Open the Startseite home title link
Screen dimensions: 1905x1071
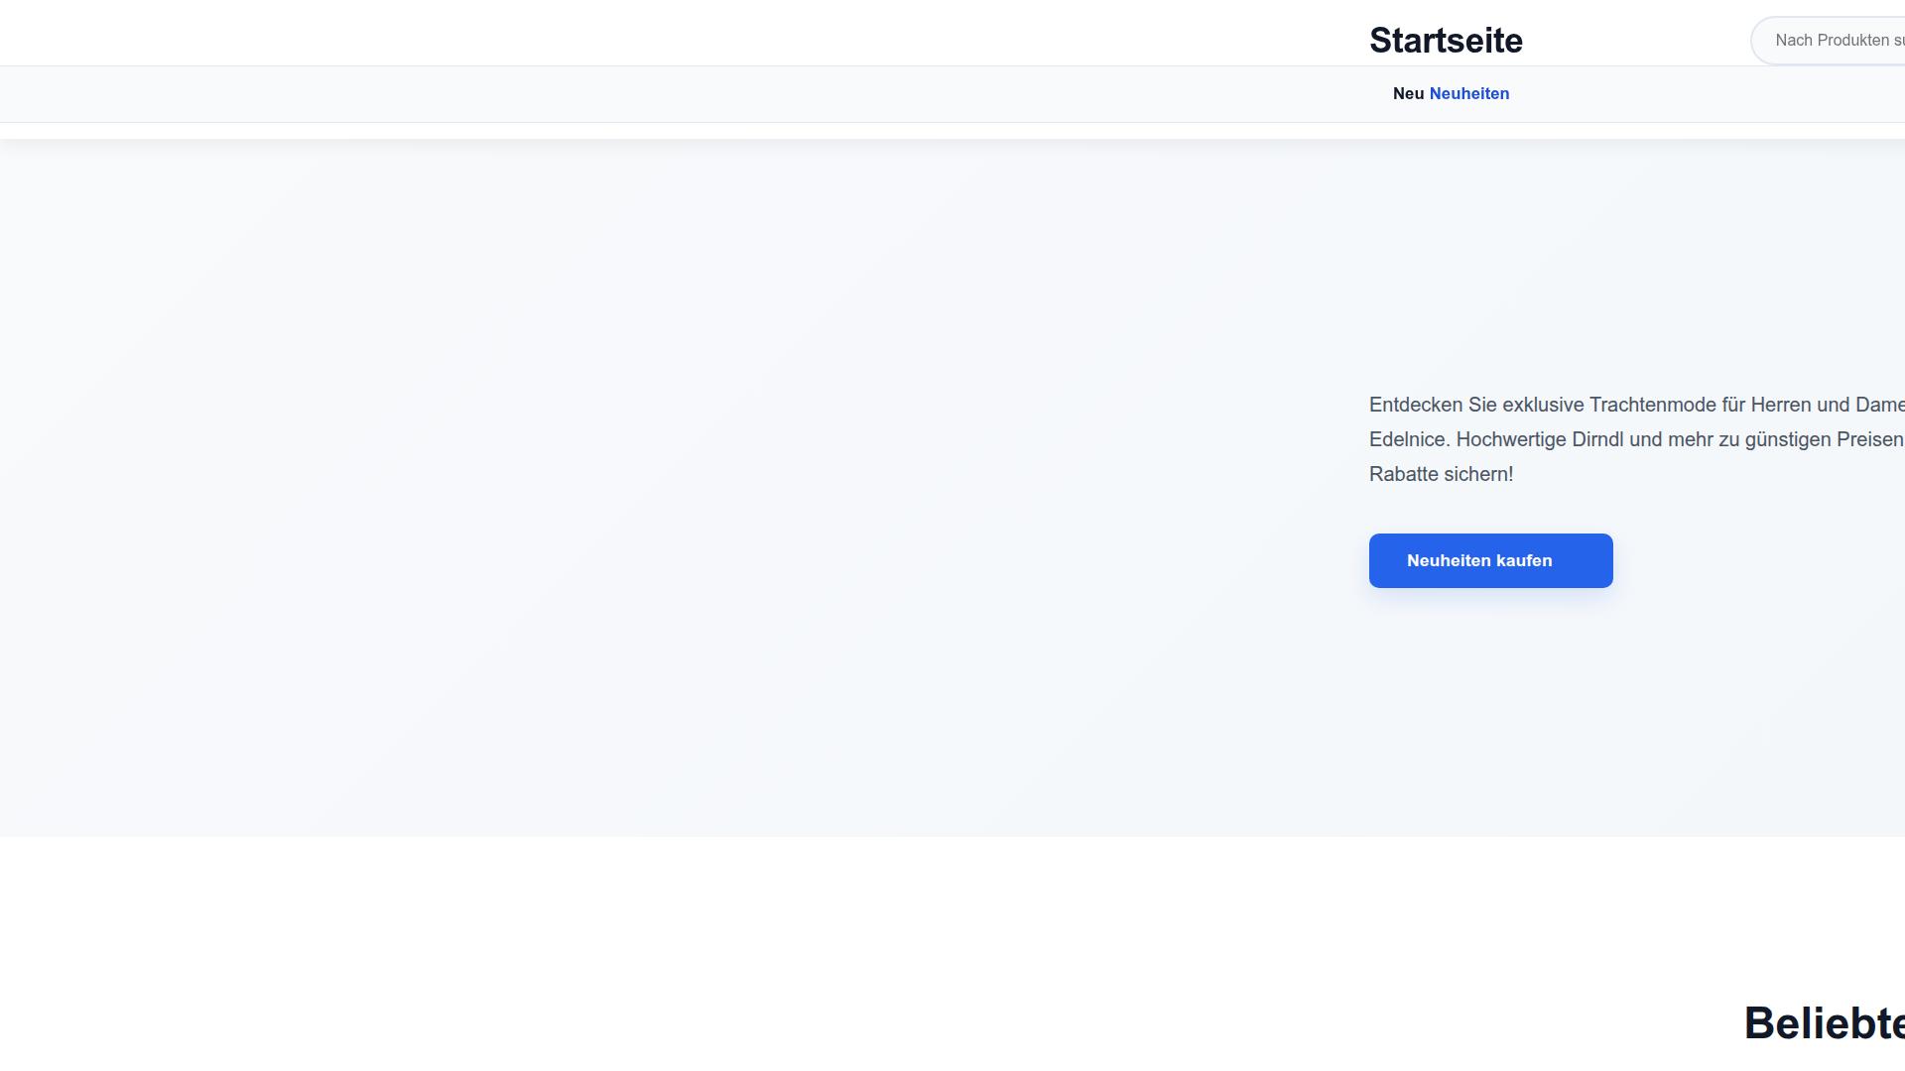[1446, 41]
